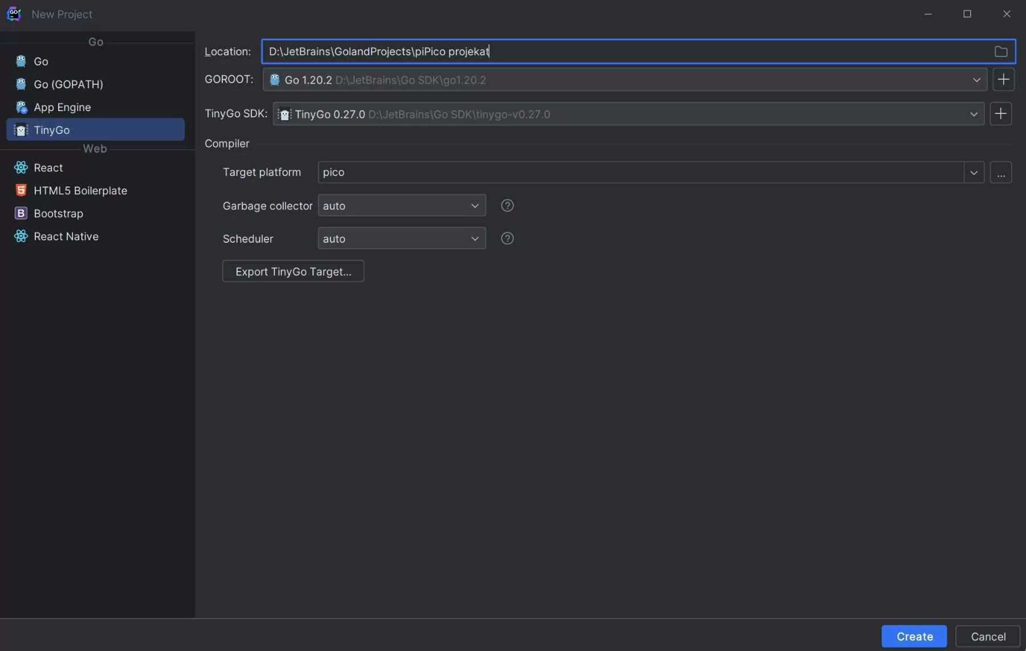This screenshot has width=1026, height=651.
Task: Click the React atom icon
Action: coord(21,167)
